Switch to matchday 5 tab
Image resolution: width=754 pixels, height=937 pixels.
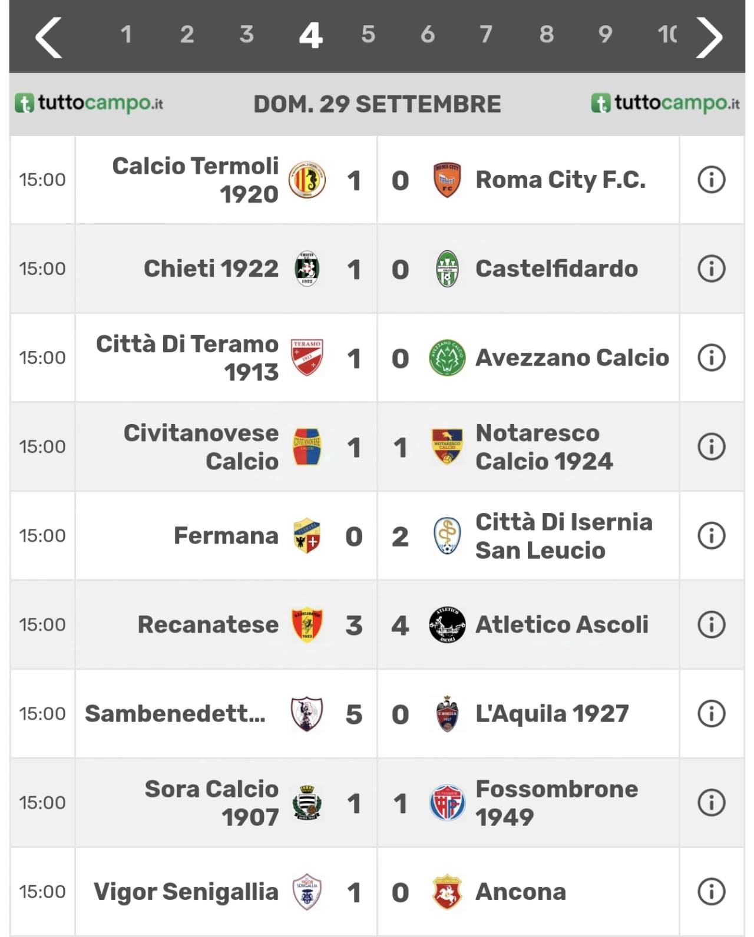point(368,35)
